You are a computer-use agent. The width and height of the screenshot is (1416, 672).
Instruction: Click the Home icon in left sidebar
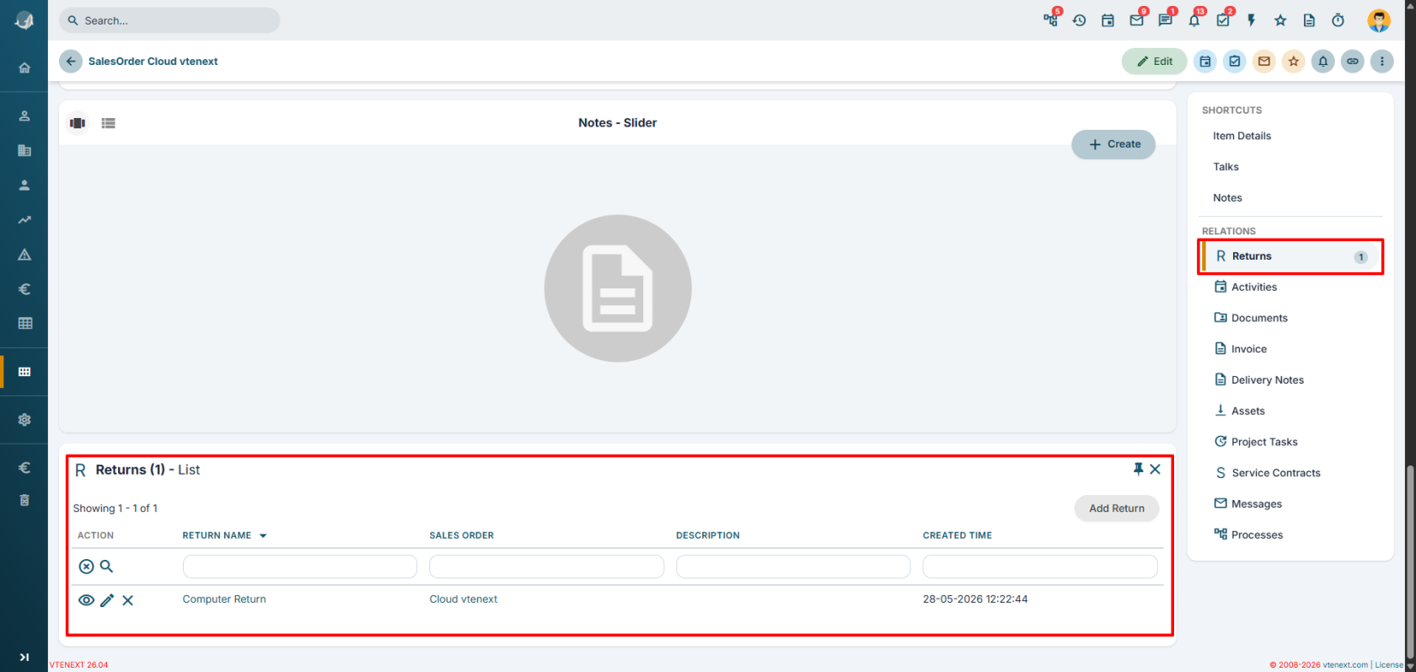click(24, 67)
